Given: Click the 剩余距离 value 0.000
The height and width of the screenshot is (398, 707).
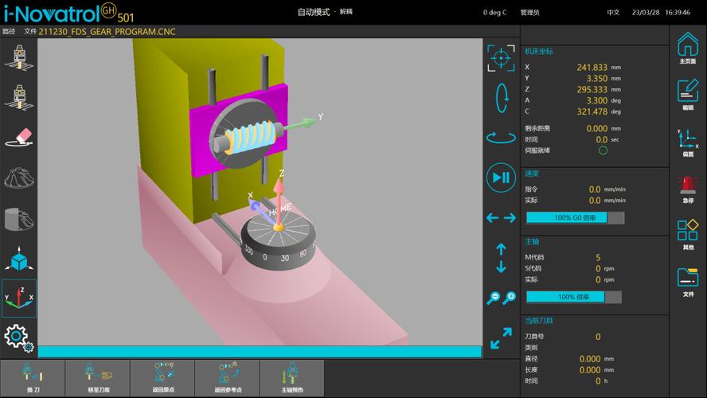Looking at the screenshot, I should 596,128.
